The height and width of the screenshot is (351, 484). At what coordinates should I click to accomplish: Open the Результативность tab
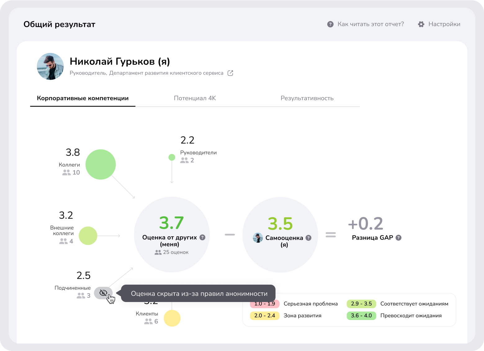click(x=307, y=98)
